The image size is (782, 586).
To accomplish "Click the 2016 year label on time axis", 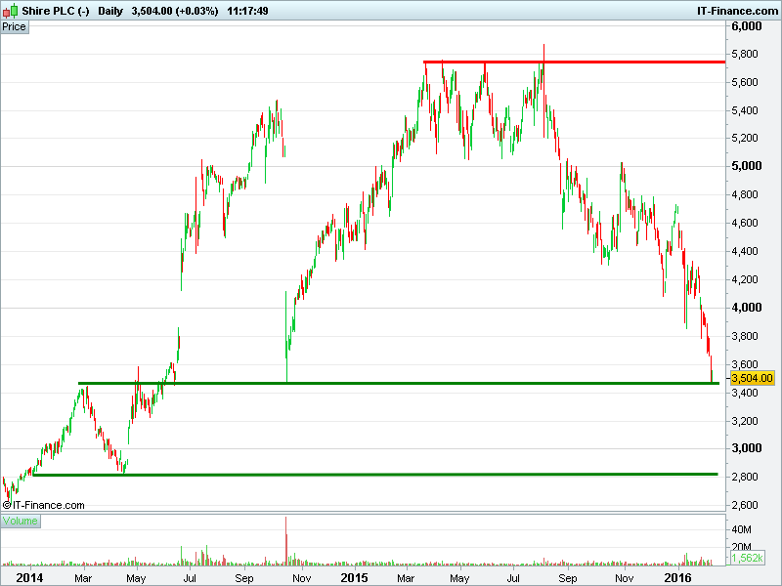I will 677,578.
